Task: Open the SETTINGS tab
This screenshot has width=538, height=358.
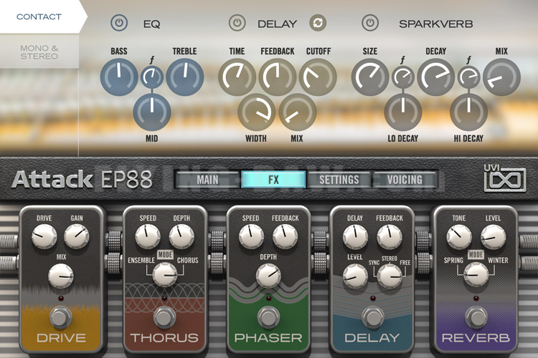Action: pos(339,180)
